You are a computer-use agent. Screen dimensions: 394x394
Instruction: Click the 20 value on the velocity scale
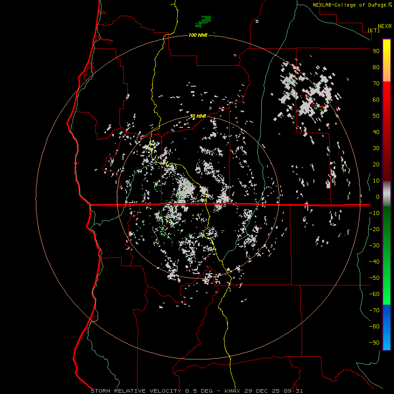(376, 164)
